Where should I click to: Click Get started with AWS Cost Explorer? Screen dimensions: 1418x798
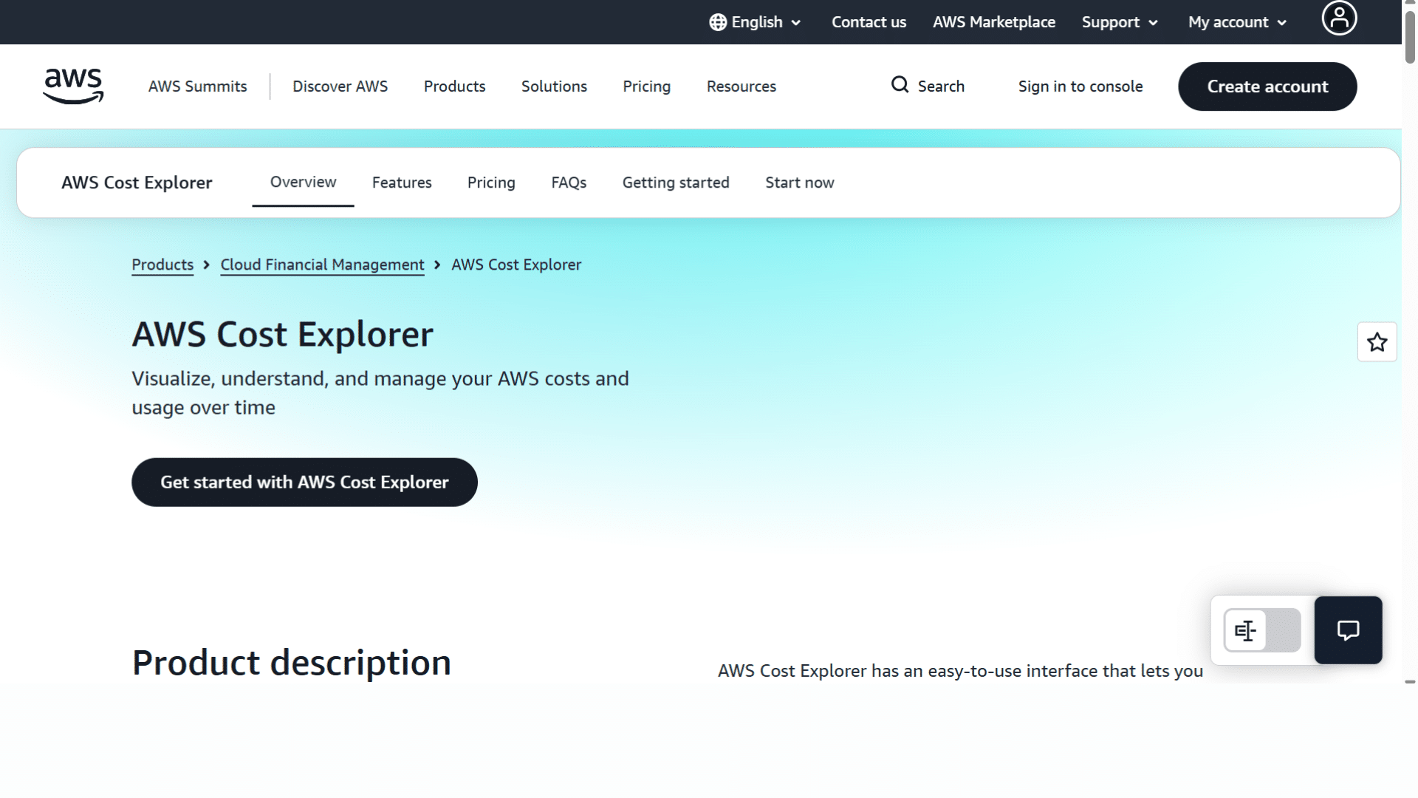[x=304, y=482]
